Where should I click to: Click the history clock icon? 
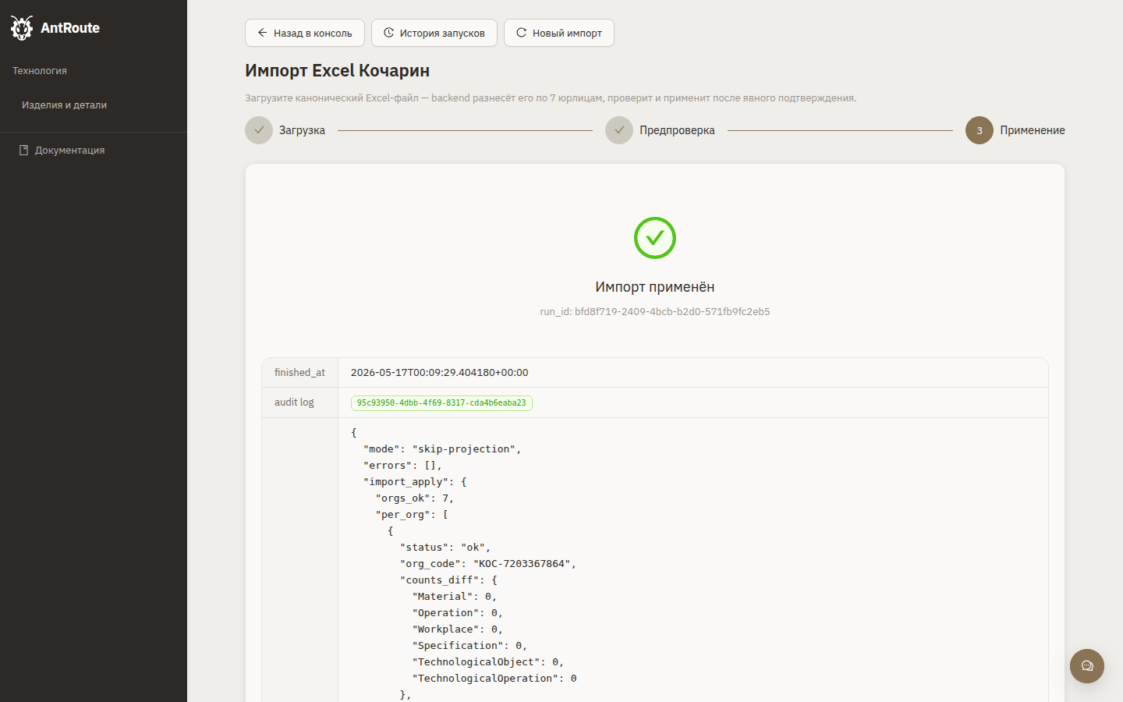[x=388, y=33]
